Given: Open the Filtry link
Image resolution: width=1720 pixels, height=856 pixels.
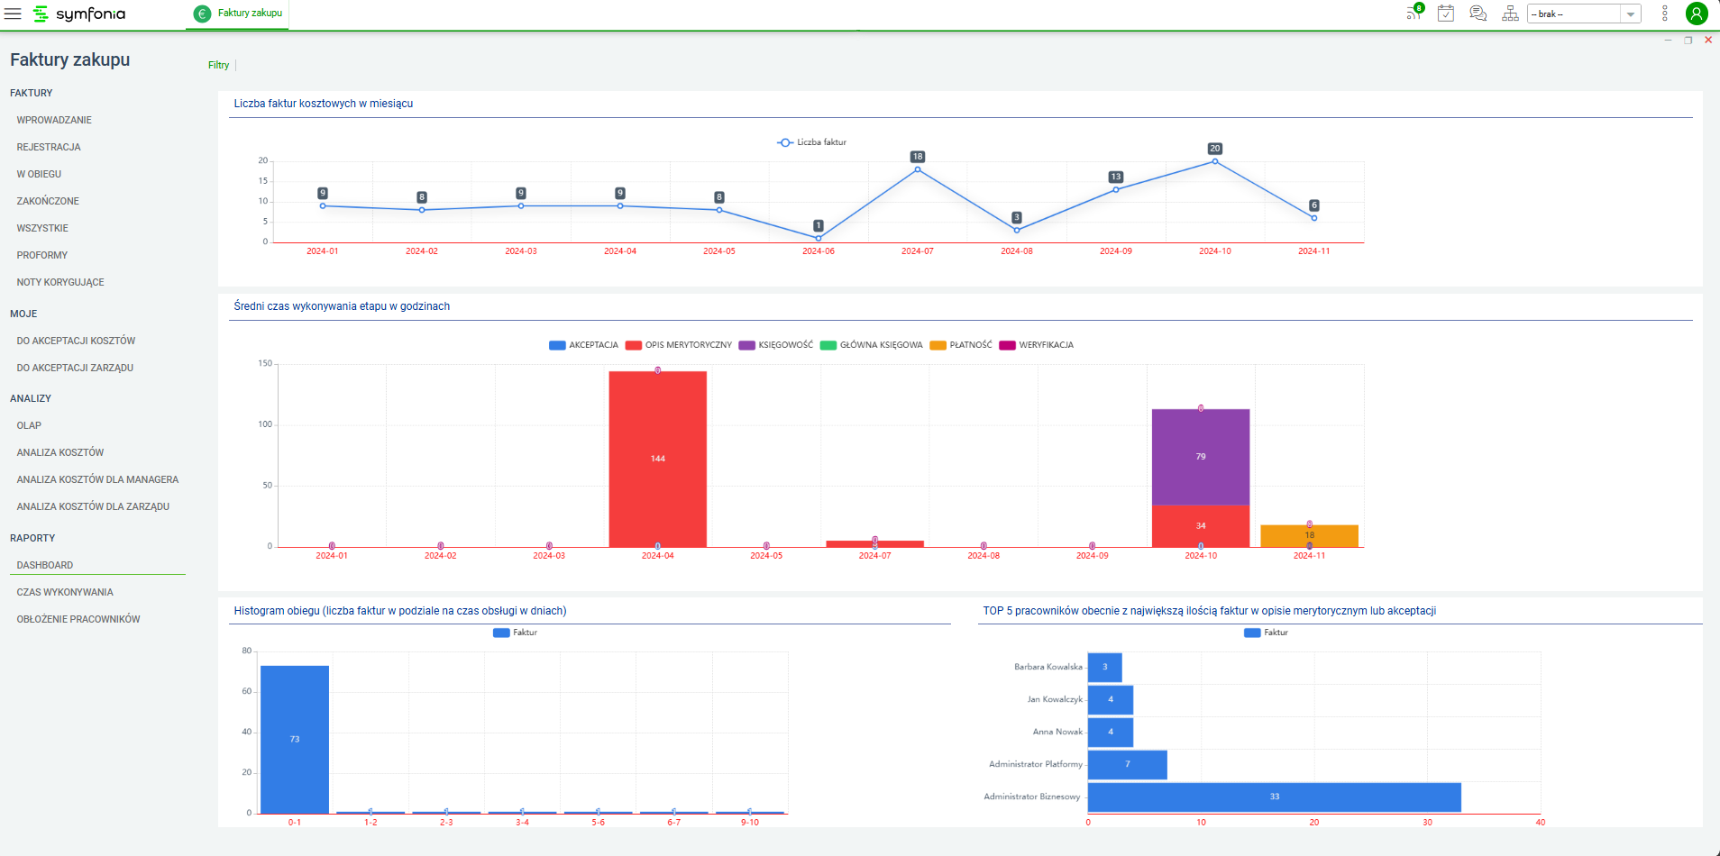Looking at the screenshot, I should (x=218, y=65).
